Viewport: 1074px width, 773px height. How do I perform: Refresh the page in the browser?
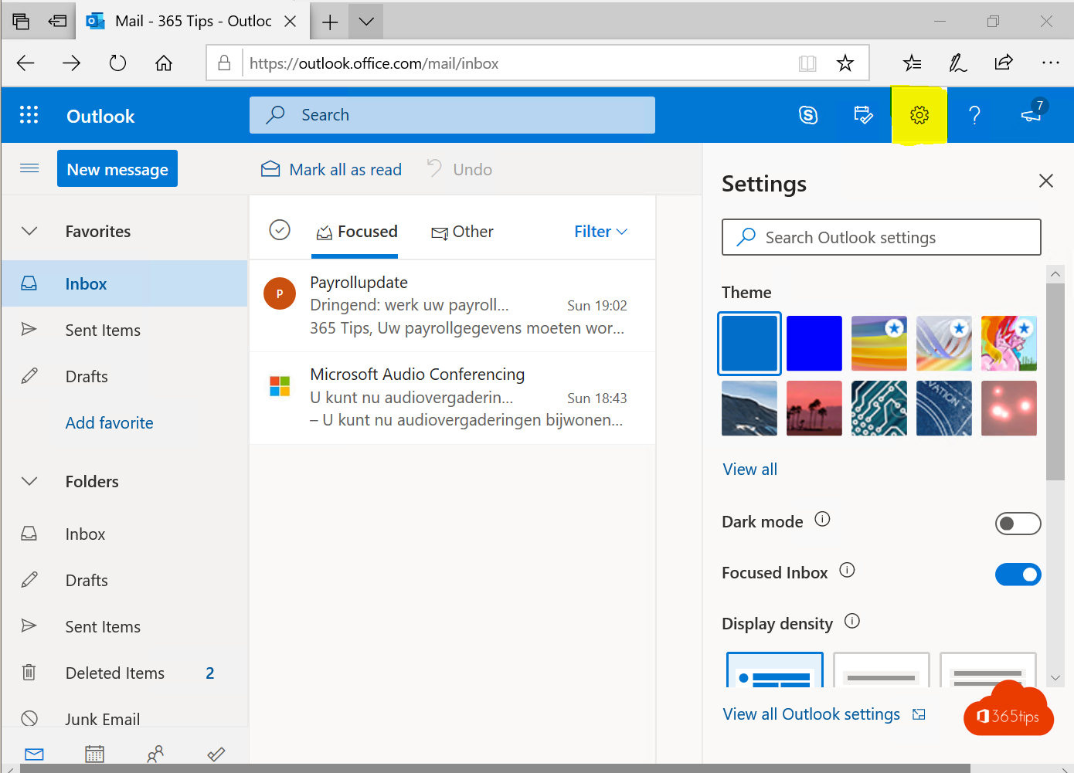tap(117, 63)
